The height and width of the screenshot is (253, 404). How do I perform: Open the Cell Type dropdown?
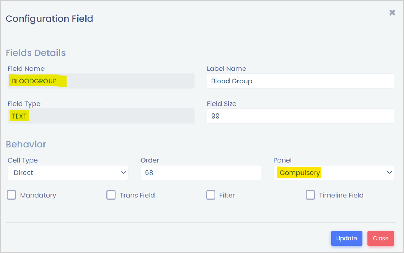[68, 172]
